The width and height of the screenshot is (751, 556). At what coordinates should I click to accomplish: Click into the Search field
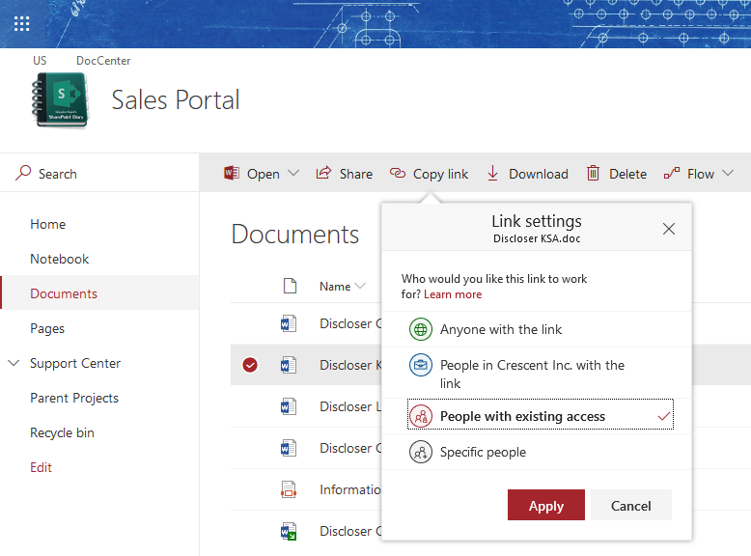(99, 173)
